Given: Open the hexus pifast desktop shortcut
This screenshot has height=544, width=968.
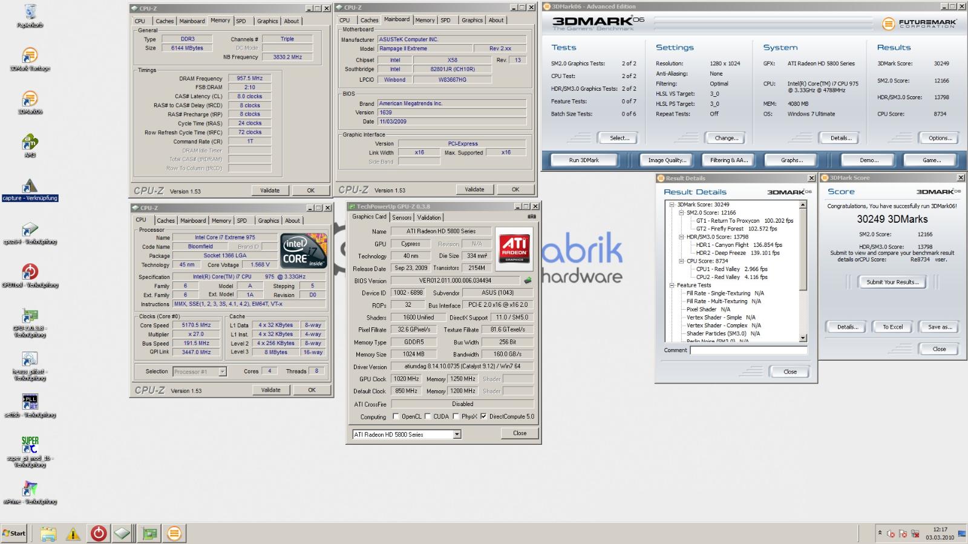Looking at the screenshot, I should point(30,366).
